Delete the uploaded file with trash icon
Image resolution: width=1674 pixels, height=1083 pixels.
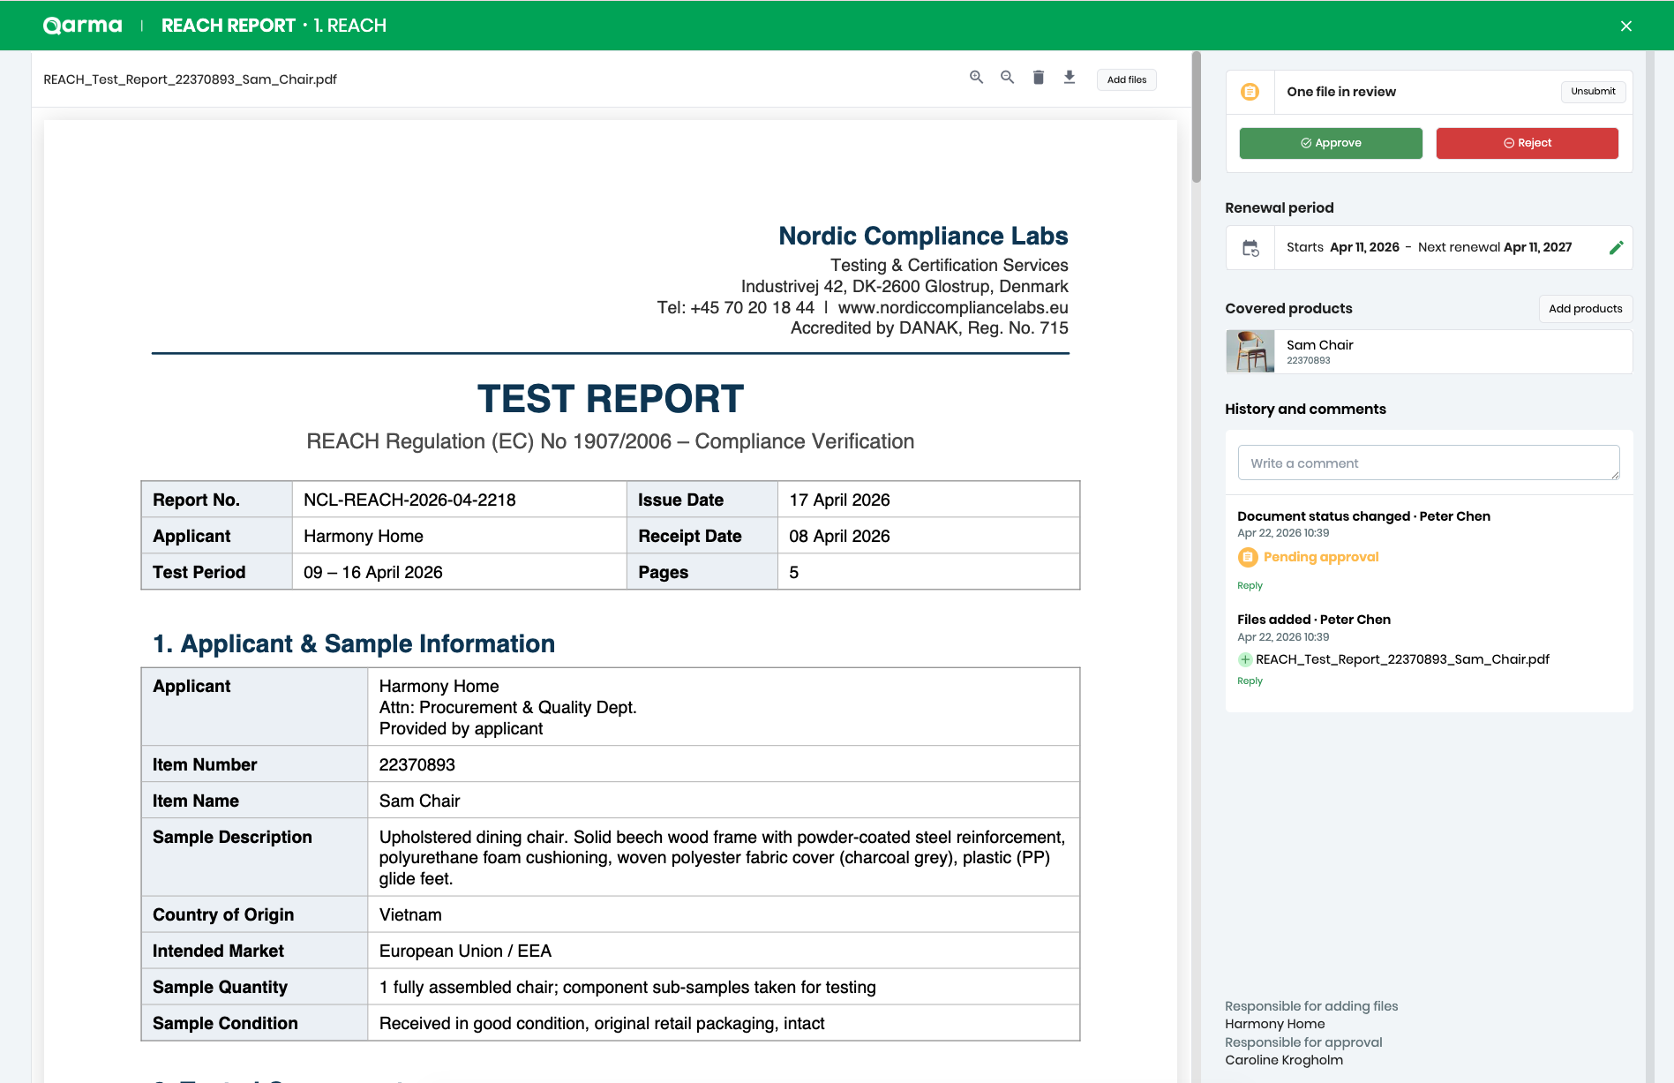(x=1039, y=78)
